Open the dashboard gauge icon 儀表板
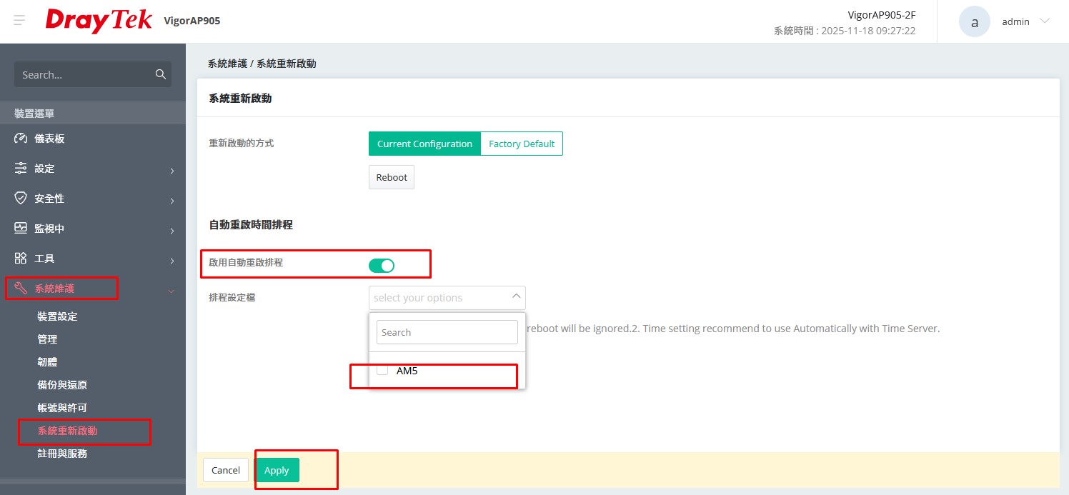1069x495 pixels. coord(21,139)
